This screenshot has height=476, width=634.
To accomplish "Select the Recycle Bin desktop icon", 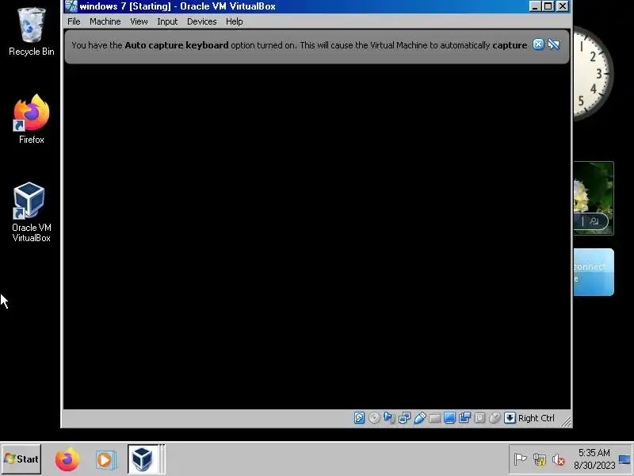I will (32, 31).
